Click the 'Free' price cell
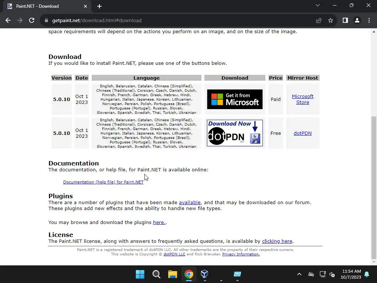The width and height of the screenshot is (377, 283). [275, 133]
